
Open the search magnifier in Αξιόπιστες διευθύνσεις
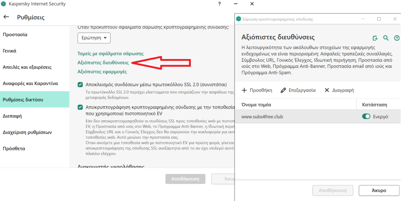point(386,38)
